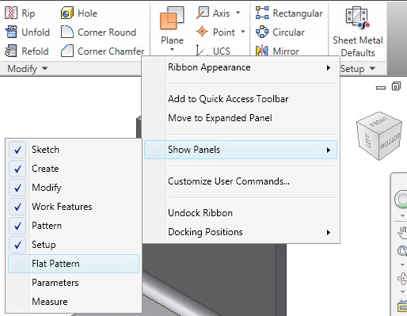This screenshot has height=316, width=407.
Task: Toggle Work Features panel visibility
Action: [x=74, y=207]
